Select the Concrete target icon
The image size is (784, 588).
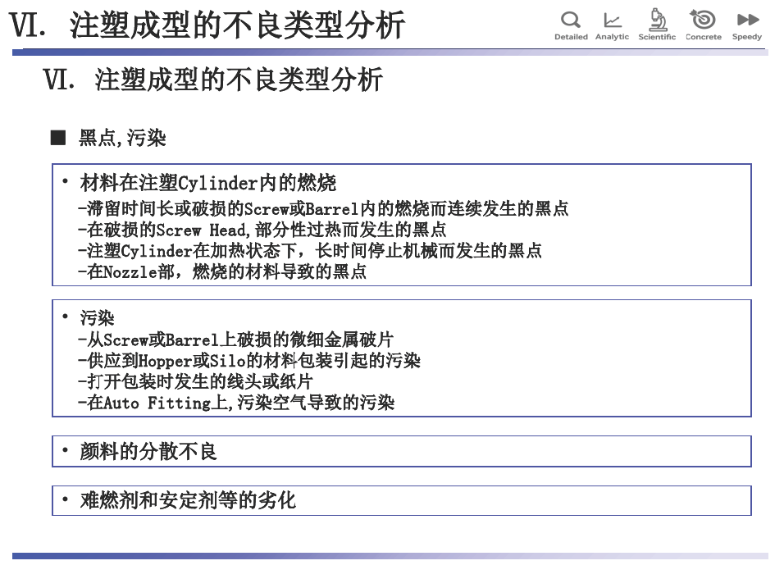[x=703, y=20]
